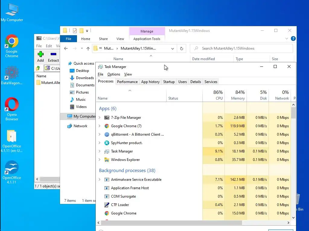Sort processes by CPU column
Screen dimensions: 309x231
tap(214, 95)
